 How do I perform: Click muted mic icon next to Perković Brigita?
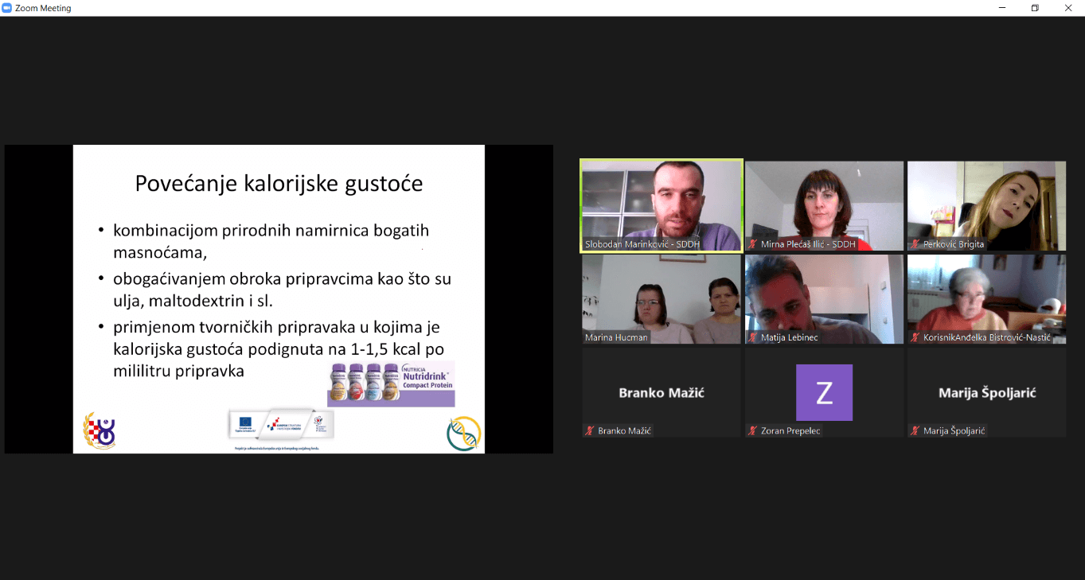915,244
